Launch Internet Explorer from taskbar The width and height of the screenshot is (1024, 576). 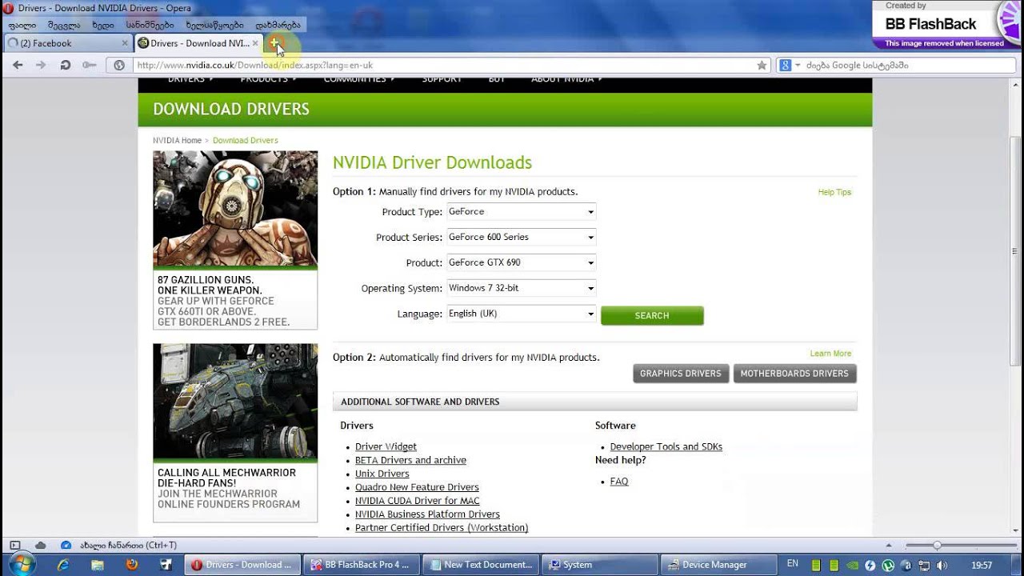pos(63,565)
